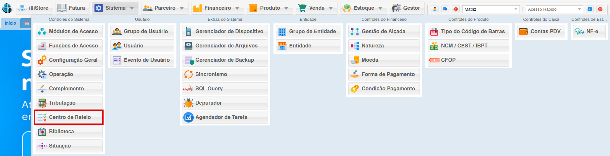The height and width of the screenshot is (156, 610).
Task: Open Agendador de Tarefa
Action: click(x=225, y=117)
